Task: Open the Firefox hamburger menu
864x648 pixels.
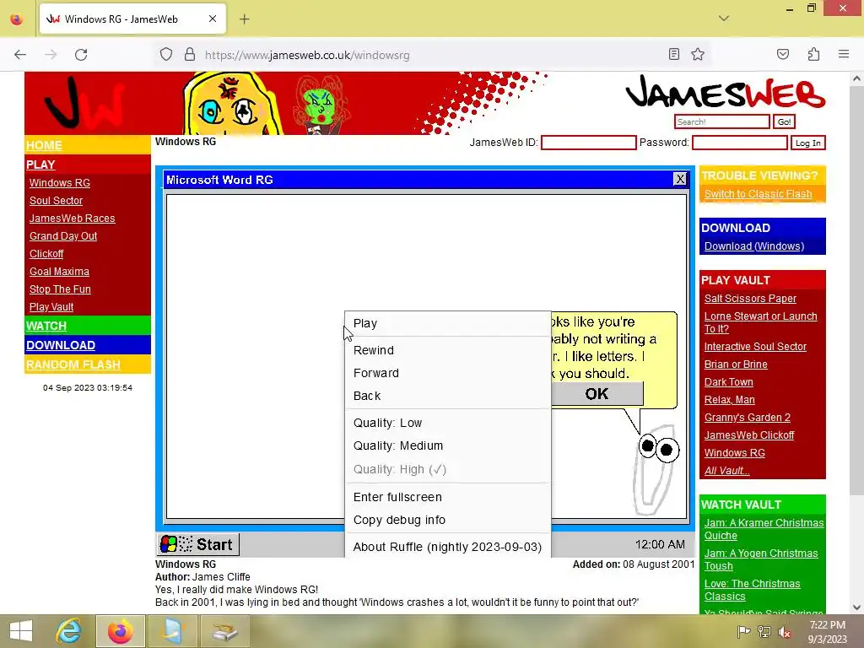Action: (x=844, y=54)
